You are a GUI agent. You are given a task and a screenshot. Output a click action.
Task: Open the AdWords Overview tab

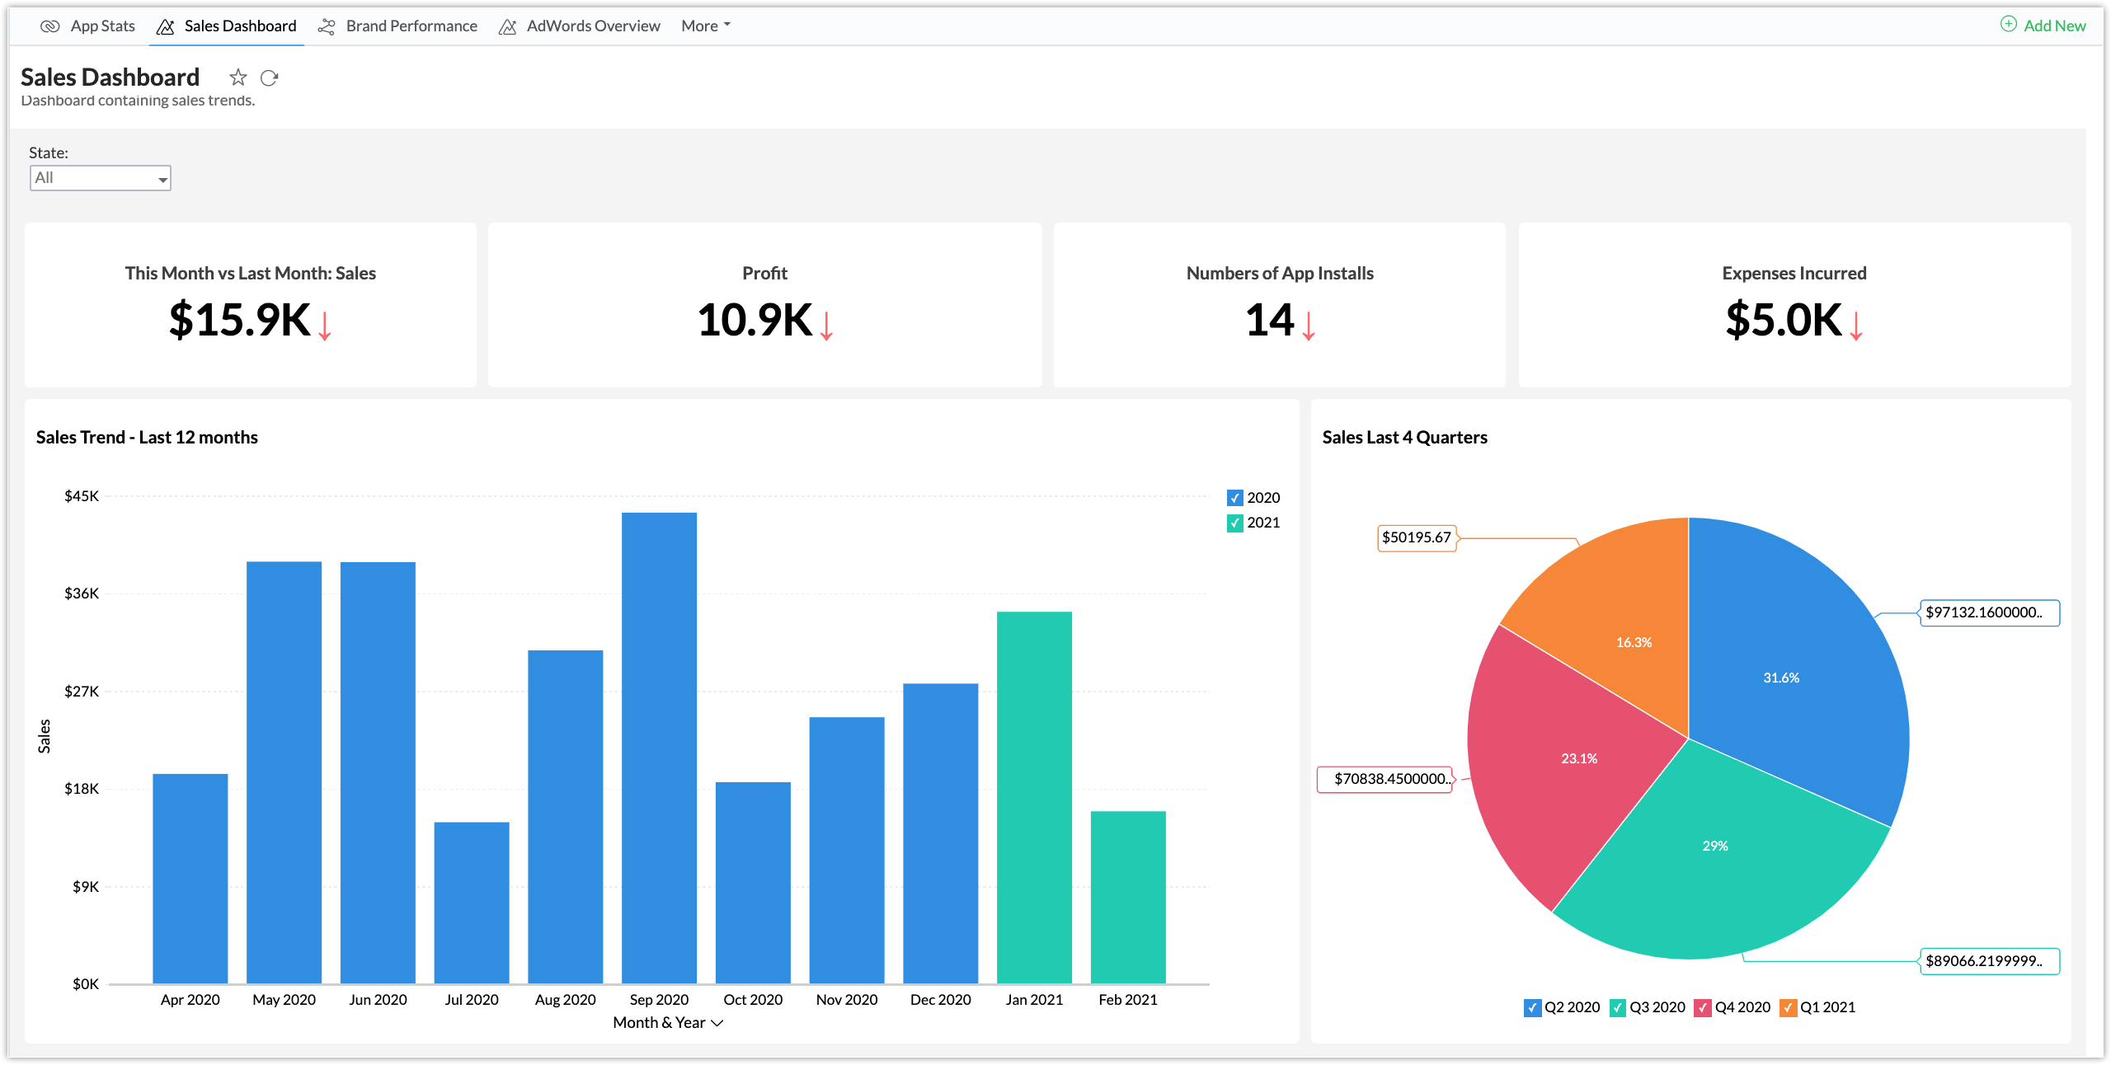[x=593, y=26]
